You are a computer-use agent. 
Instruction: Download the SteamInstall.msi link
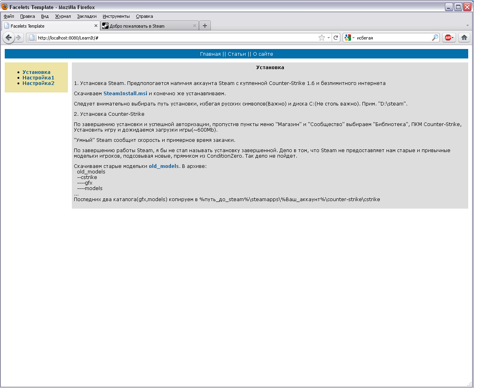pyautogui.click(x=125, y=94)
